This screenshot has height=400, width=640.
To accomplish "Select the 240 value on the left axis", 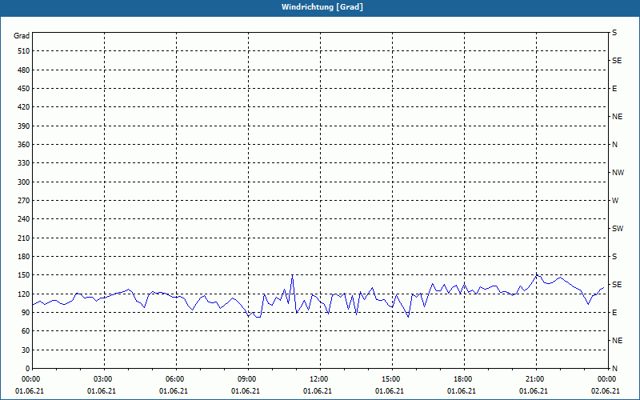I will 24,218.
